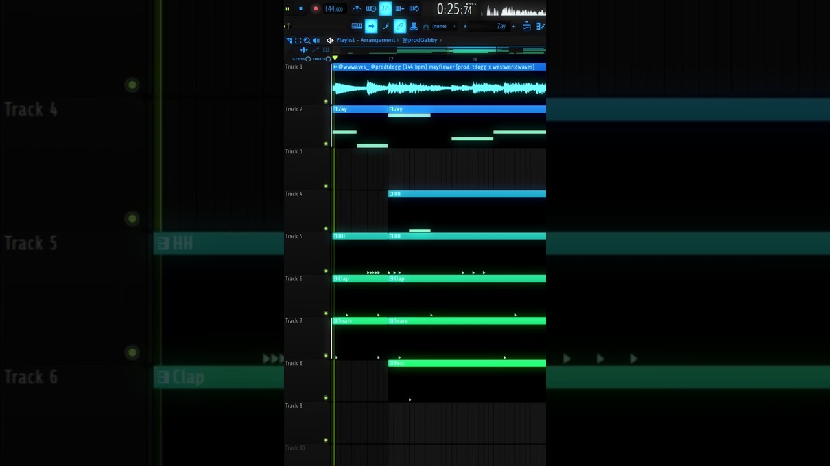Click the bar 17 timeline marker
The image size is (830, 466).
click(x=390, y=59)
